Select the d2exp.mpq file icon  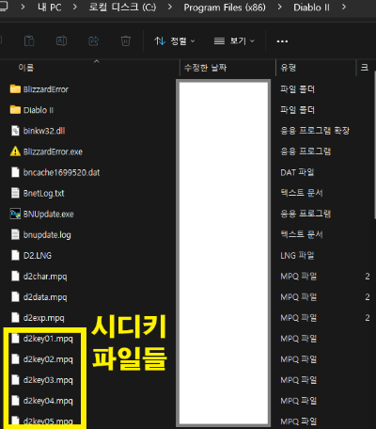(x=15, y=318)
